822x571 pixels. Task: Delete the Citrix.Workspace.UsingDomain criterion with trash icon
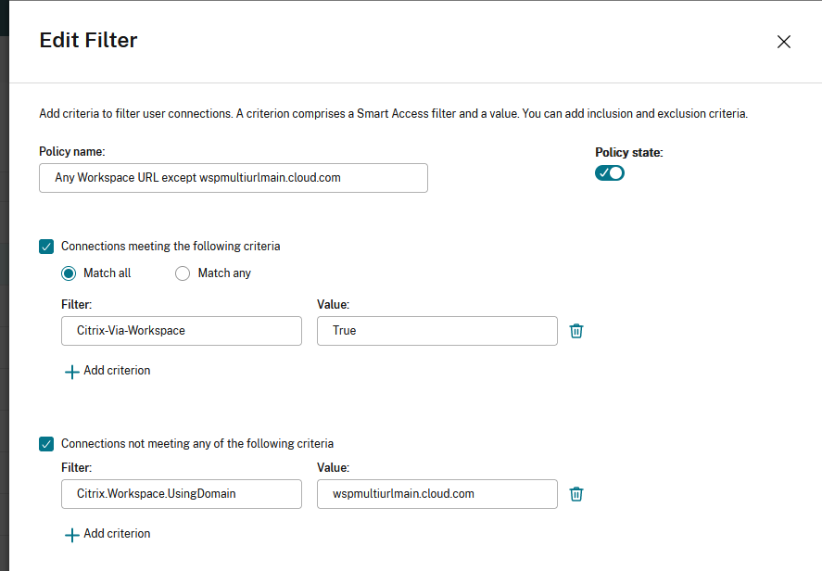[x=576, y=494]
